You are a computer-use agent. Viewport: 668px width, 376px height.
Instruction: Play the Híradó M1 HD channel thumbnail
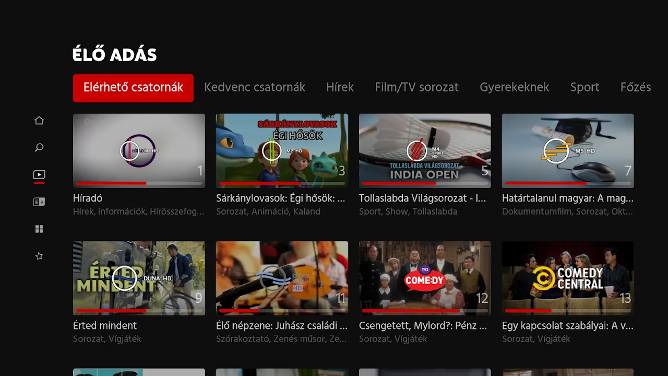click(139, 150)
